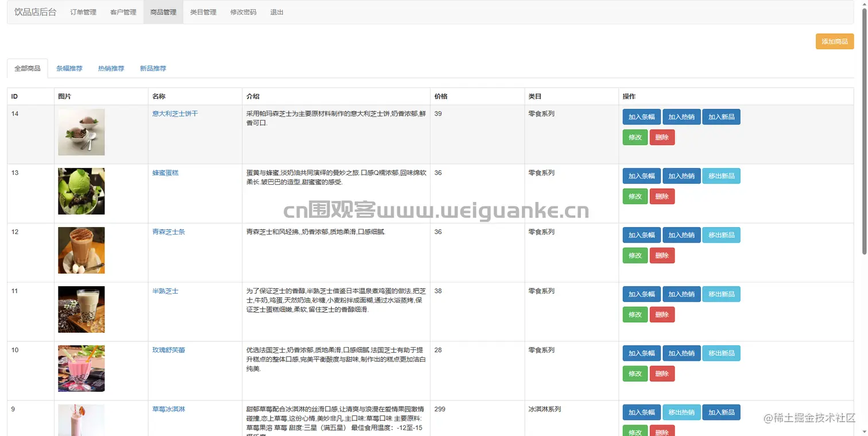The image size is (868, 436).
Task: Click 修改 for 玫瑰舒芙蕾
Action: [635, 373]
